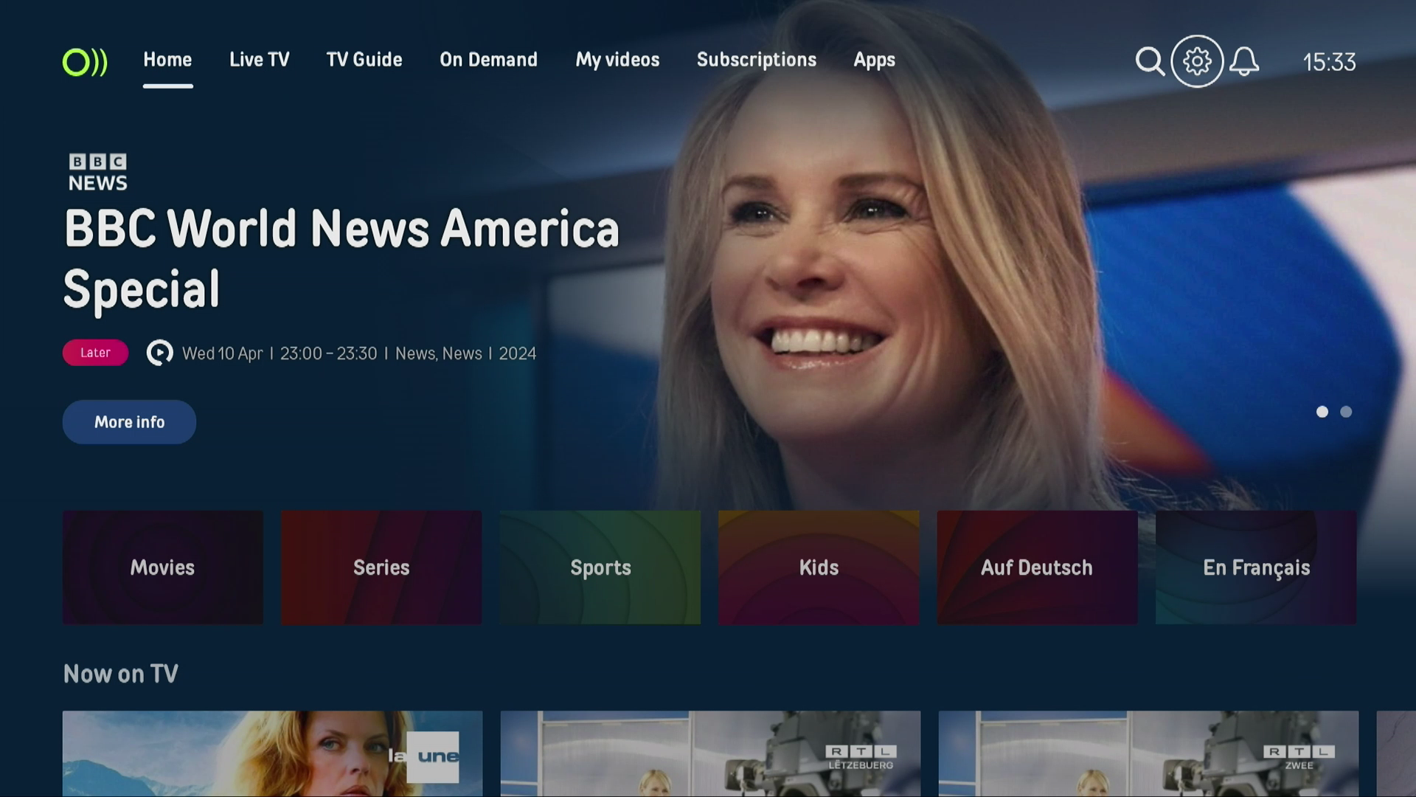The height and width of the screenshot is (797, 1416).
Task: Select the second carousel page dot
Action: 1346,412
